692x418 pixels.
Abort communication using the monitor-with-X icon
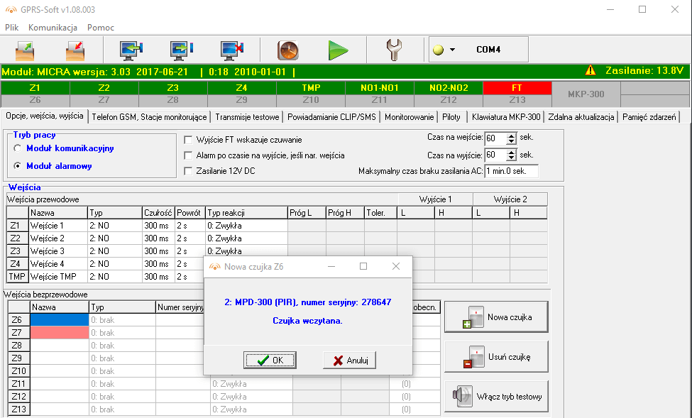click(231, 50)
